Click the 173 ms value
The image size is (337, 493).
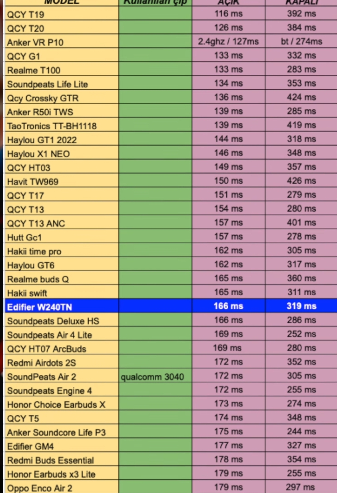pyautogui.click(x=228, y=404)
